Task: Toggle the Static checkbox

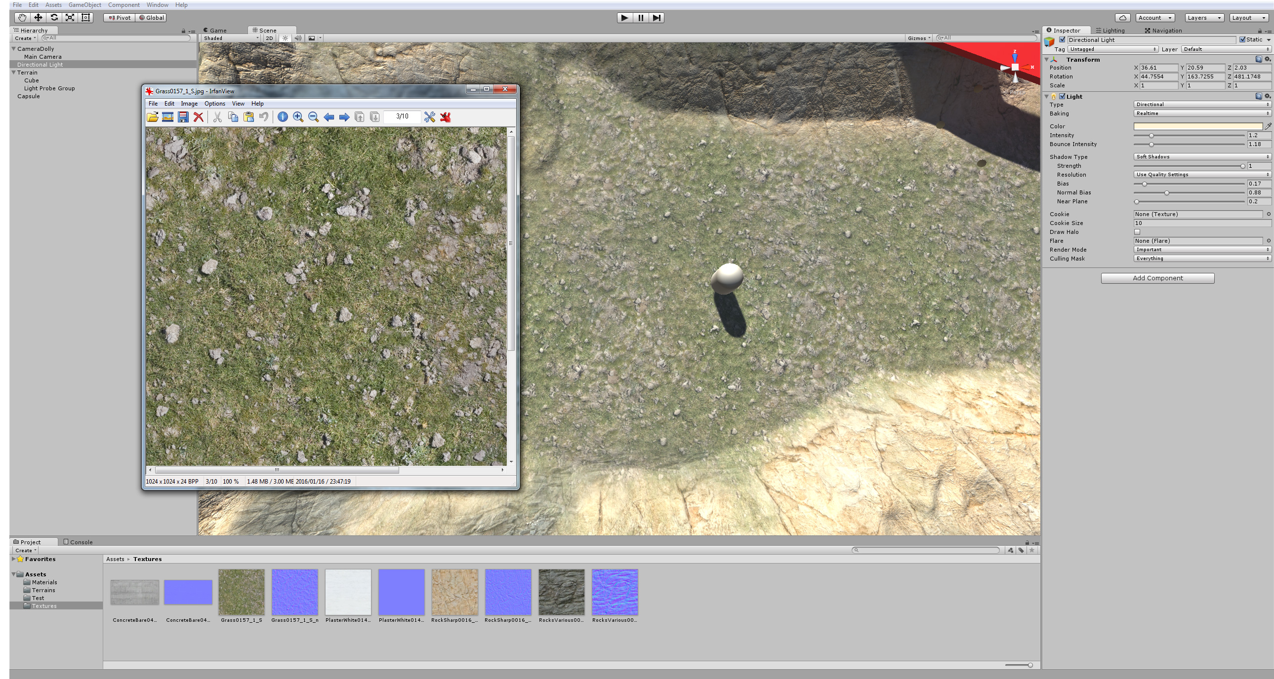Action: point(1242,39)
